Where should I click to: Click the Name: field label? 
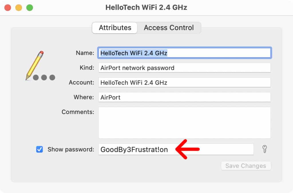click(x=85, y=53)
